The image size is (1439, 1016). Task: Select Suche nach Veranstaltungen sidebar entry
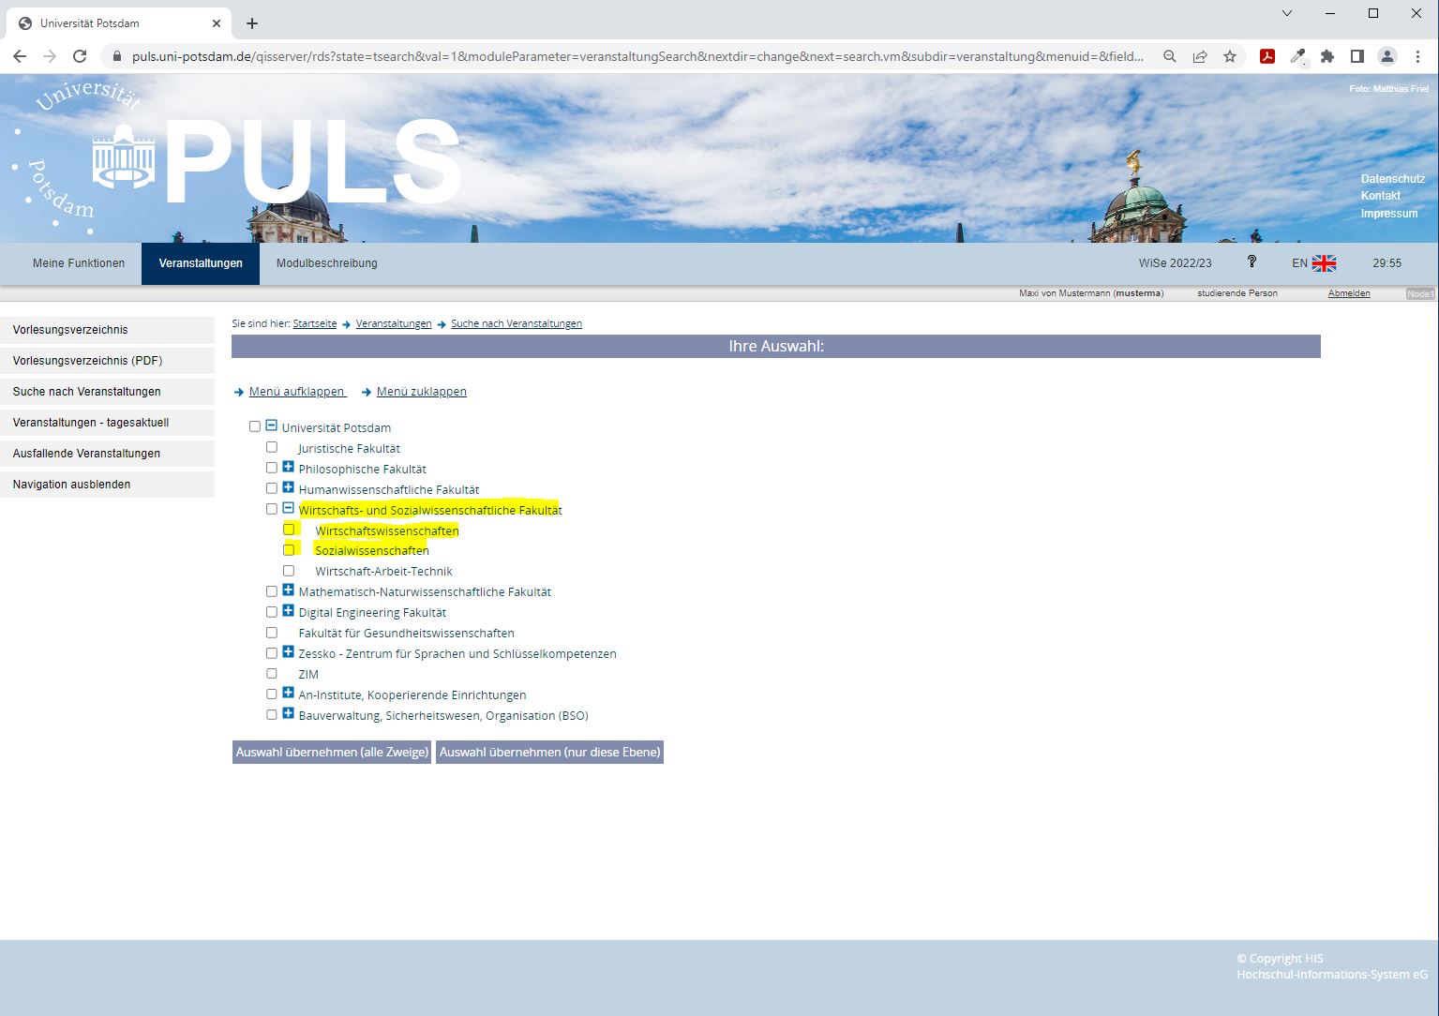point(107,392)
